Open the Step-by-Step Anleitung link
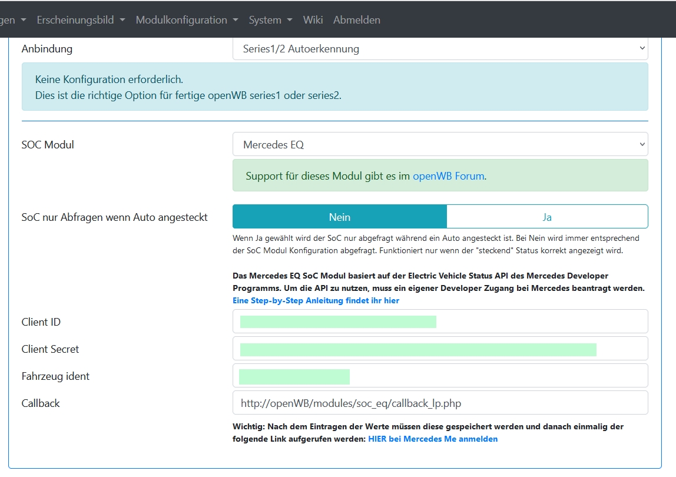The width and height of the screenshot is (676, 477). click(316, 300)
